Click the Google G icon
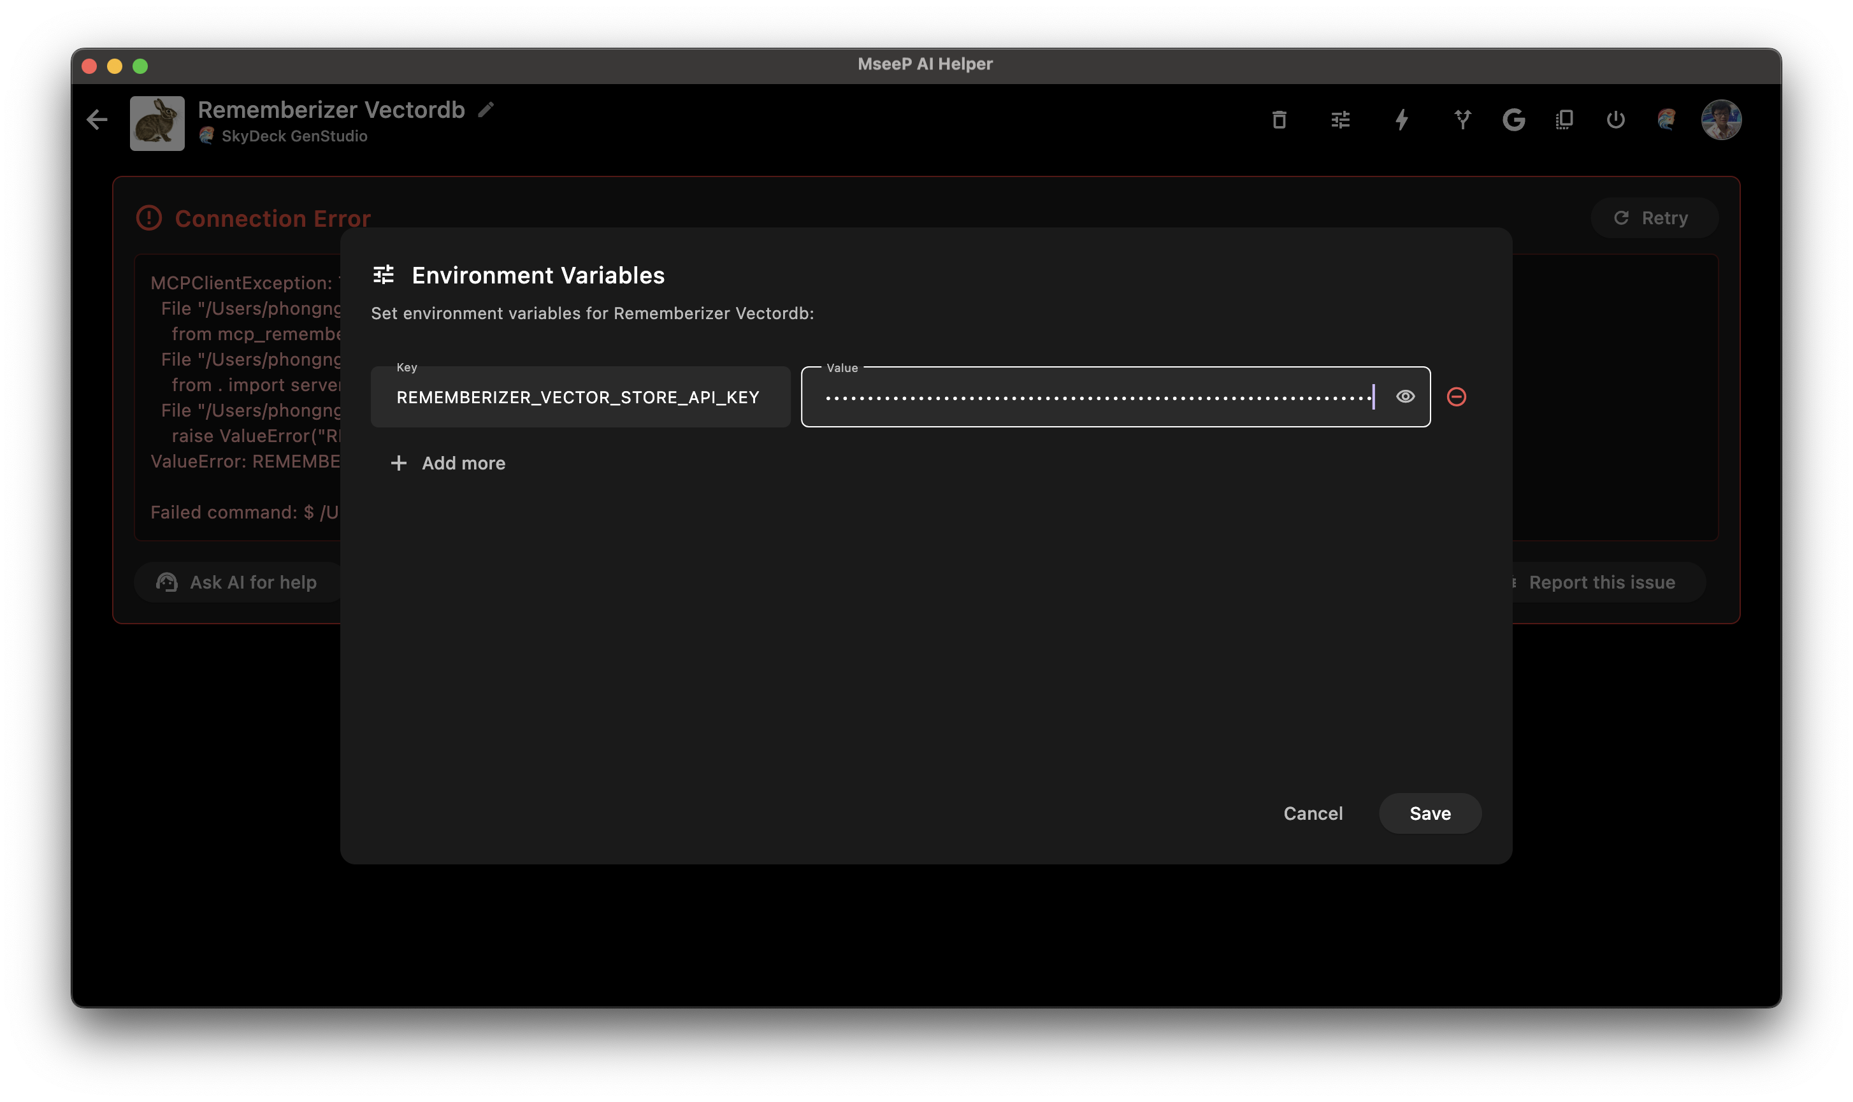 coord(1513,120)
